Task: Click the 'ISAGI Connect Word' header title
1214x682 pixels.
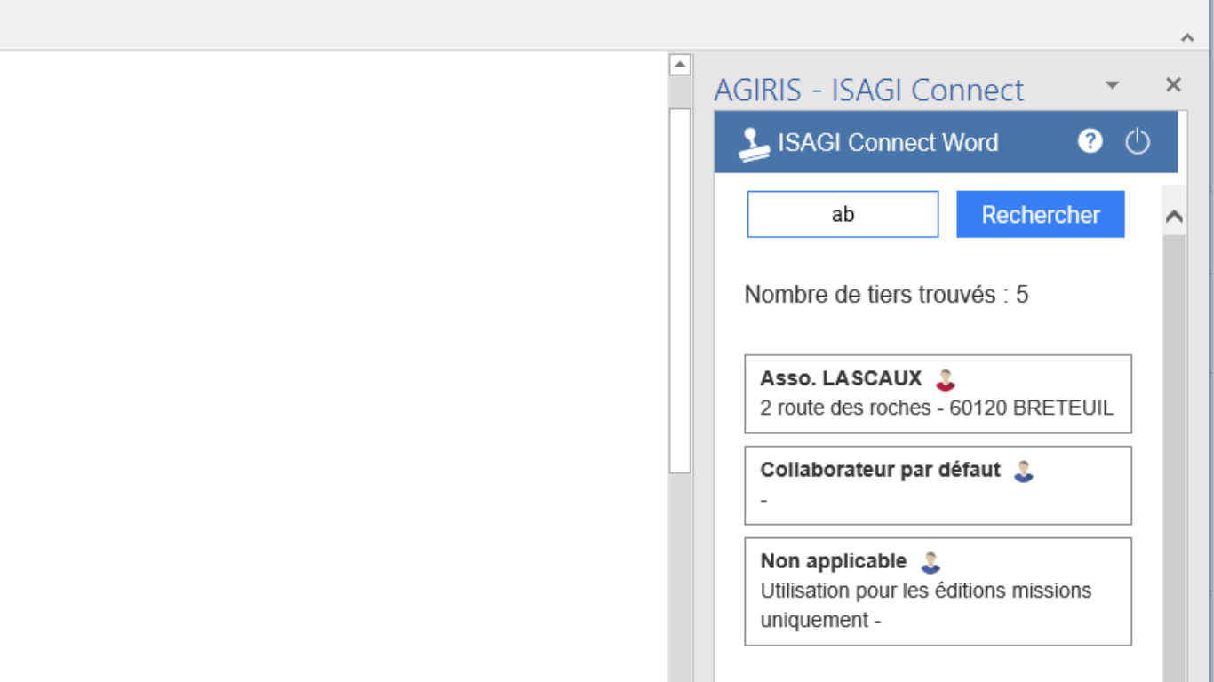Action: point(888,143)
